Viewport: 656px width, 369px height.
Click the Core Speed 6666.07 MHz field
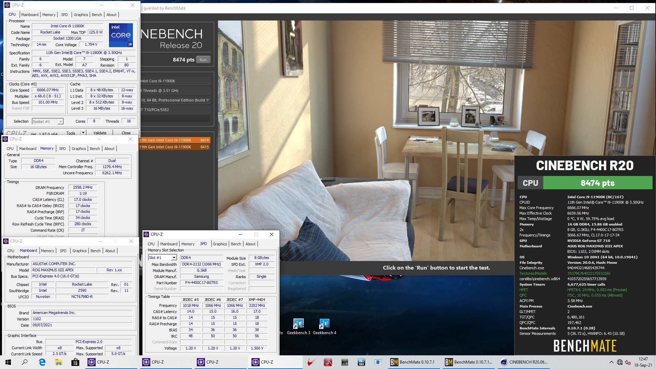click(x=48, y=90)
